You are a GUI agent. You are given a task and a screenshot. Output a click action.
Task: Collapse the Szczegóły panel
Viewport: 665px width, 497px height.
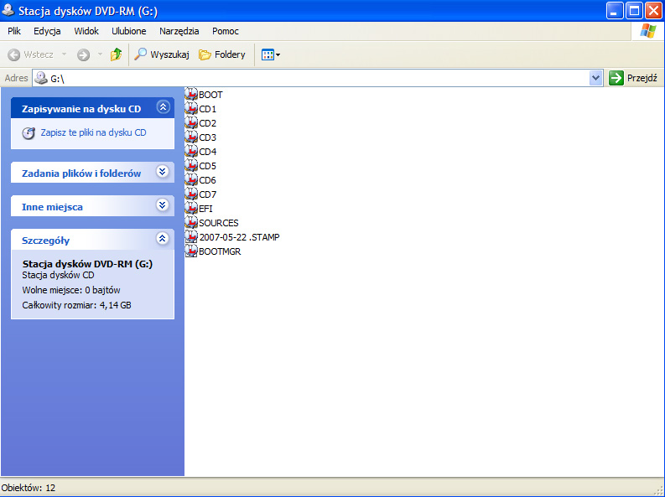coord(163,239)
